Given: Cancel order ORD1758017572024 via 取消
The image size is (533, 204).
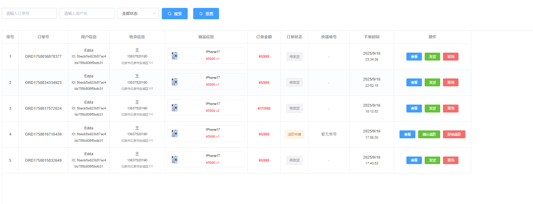Looking at the screenshot, I should (451, 108).
